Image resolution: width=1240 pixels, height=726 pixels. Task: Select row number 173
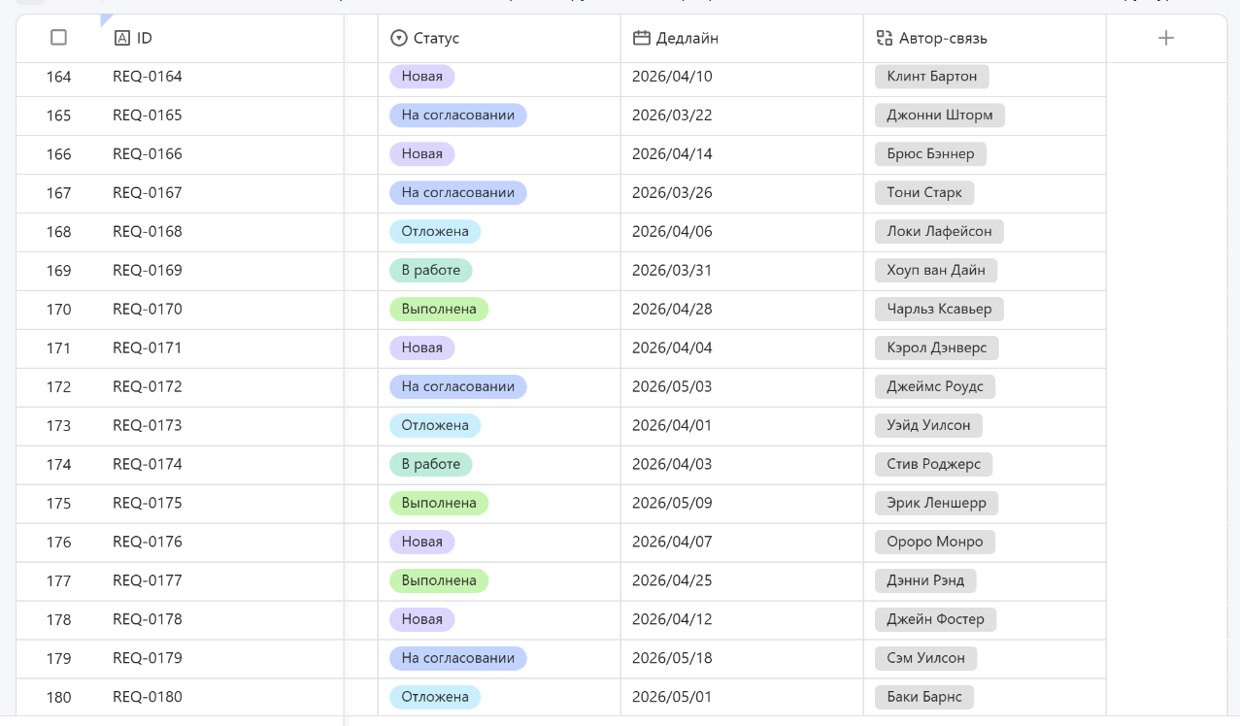(59, 426)
